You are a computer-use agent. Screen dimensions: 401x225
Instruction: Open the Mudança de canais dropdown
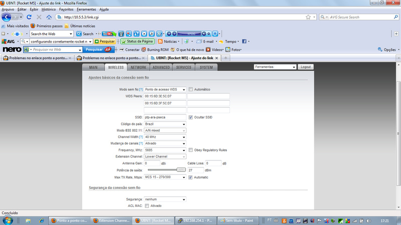165,143
